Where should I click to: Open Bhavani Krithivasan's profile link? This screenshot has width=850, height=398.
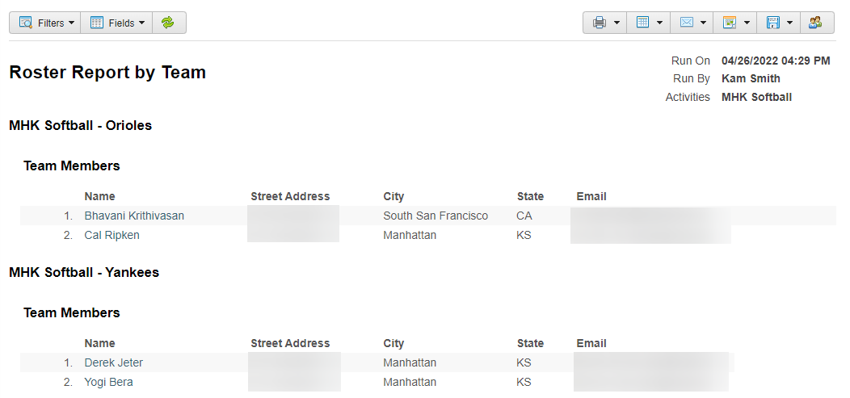click(134, 216)
